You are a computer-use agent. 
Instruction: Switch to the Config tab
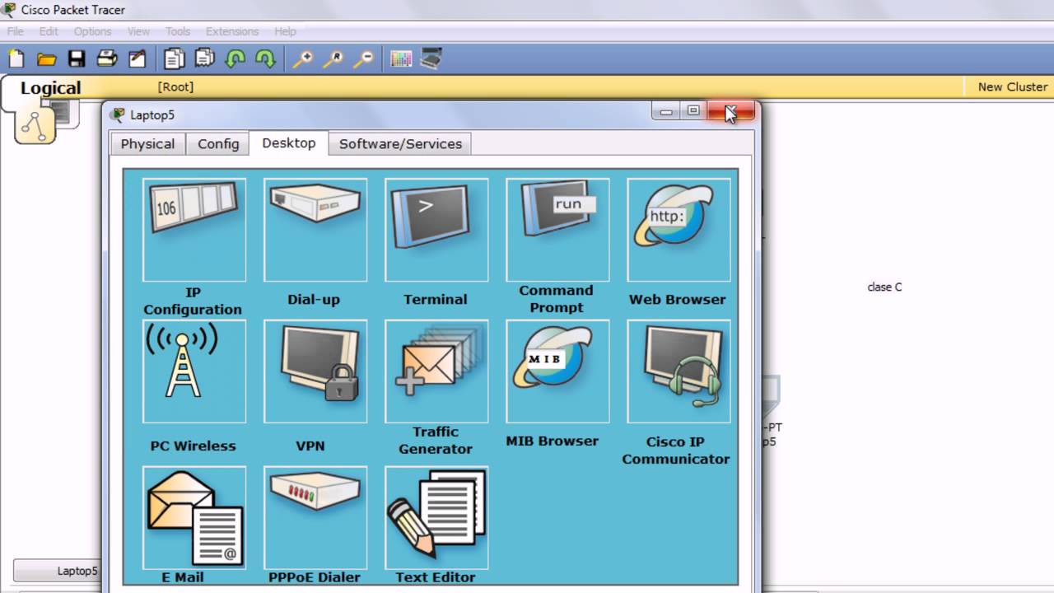[x=218, y=143]
